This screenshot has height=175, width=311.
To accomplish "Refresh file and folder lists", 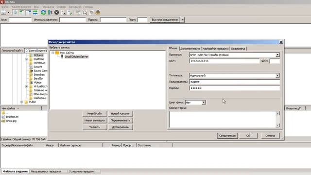I will coord(43,13).
